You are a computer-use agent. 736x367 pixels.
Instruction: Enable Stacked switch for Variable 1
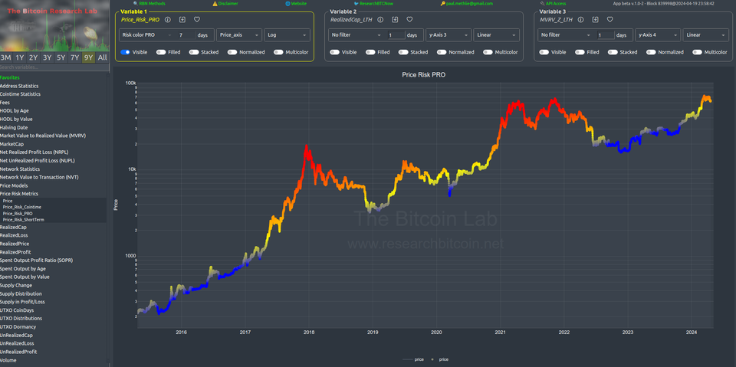pyautogui.click(x=194, y=52)
